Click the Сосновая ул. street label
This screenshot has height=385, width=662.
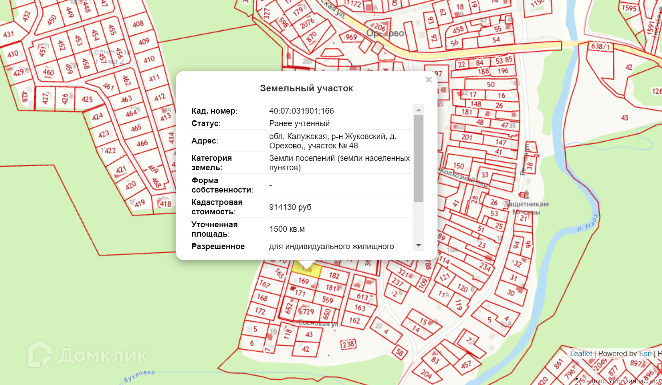[319, 323]
